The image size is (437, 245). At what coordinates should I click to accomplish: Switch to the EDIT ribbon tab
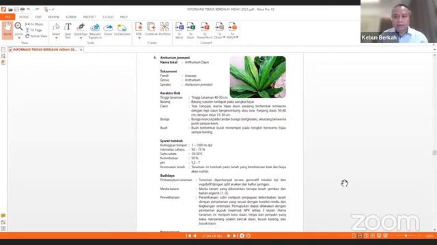(x=38, y=17)
